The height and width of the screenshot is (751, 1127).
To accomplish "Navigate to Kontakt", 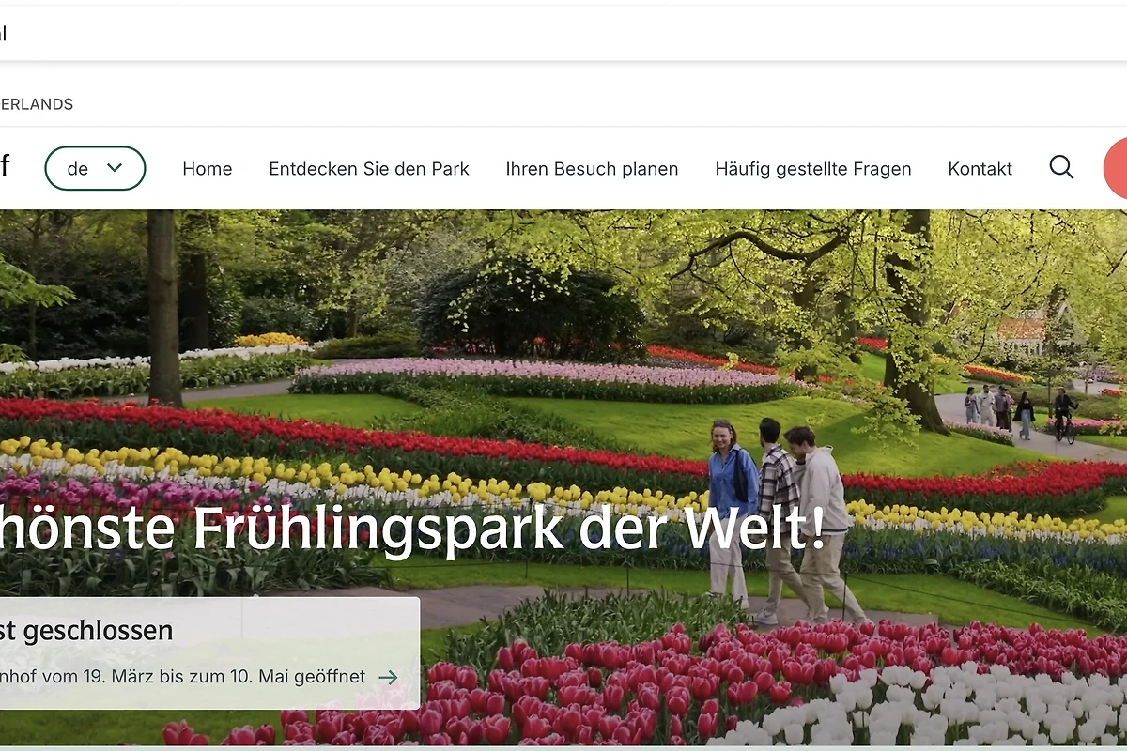I will [x=980, y=169].
